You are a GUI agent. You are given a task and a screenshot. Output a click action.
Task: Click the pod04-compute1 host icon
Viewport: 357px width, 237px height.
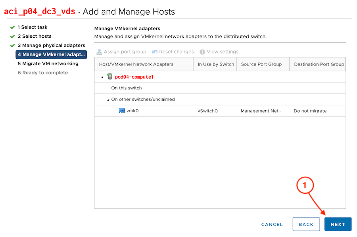[109, 77]
